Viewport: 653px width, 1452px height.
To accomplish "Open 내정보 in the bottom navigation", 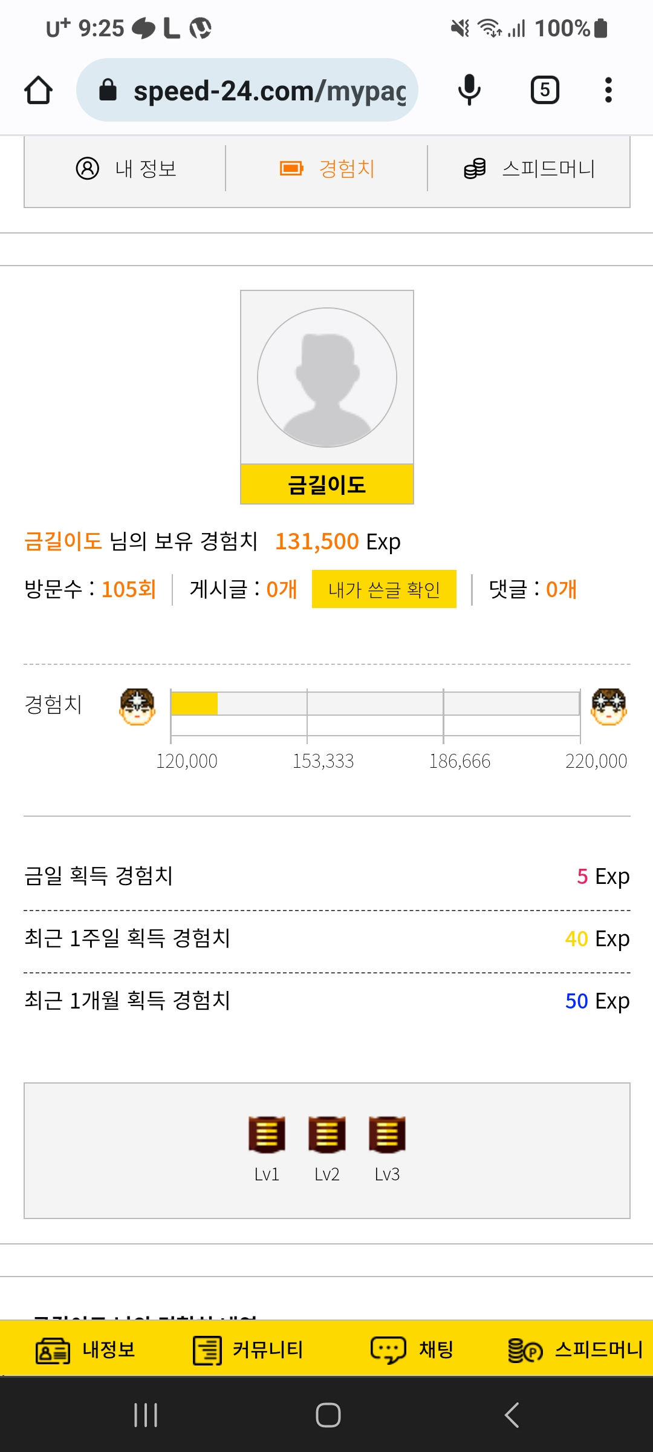I will coord(85,1350).
